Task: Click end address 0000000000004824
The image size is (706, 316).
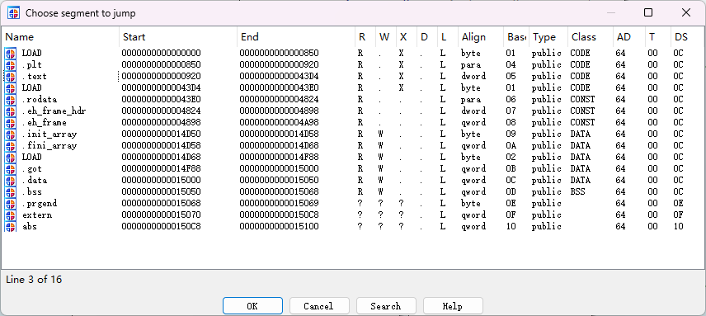Action: click(x=279, y=100)
